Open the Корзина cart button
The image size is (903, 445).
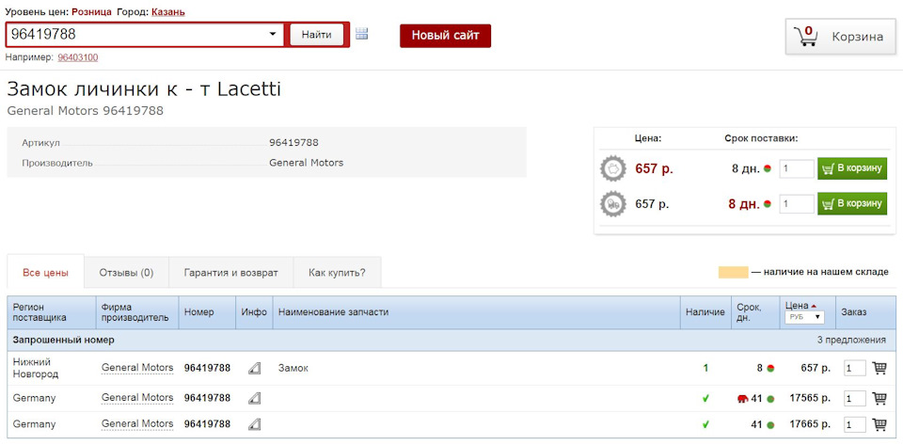(x=841, y=37)
